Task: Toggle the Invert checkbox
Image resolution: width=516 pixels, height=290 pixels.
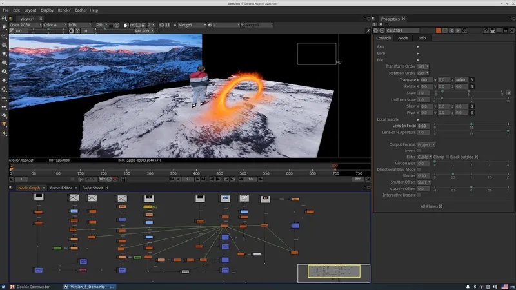Action: click(419, 150)
